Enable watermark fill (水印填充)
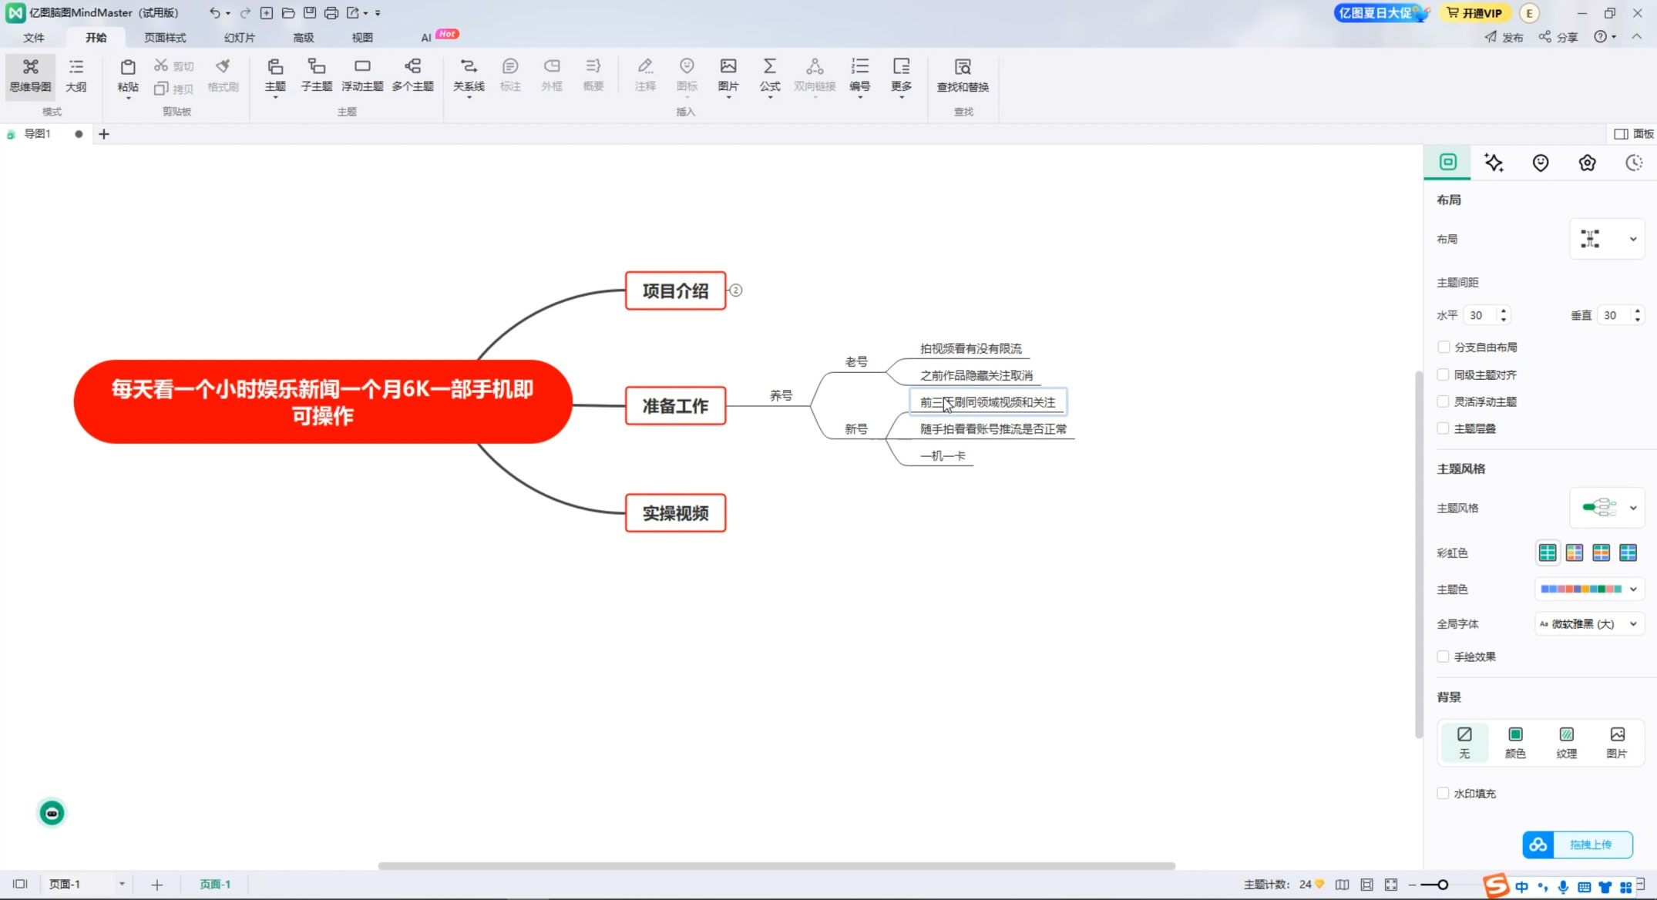1657x900 pixels. point(1444,793)
